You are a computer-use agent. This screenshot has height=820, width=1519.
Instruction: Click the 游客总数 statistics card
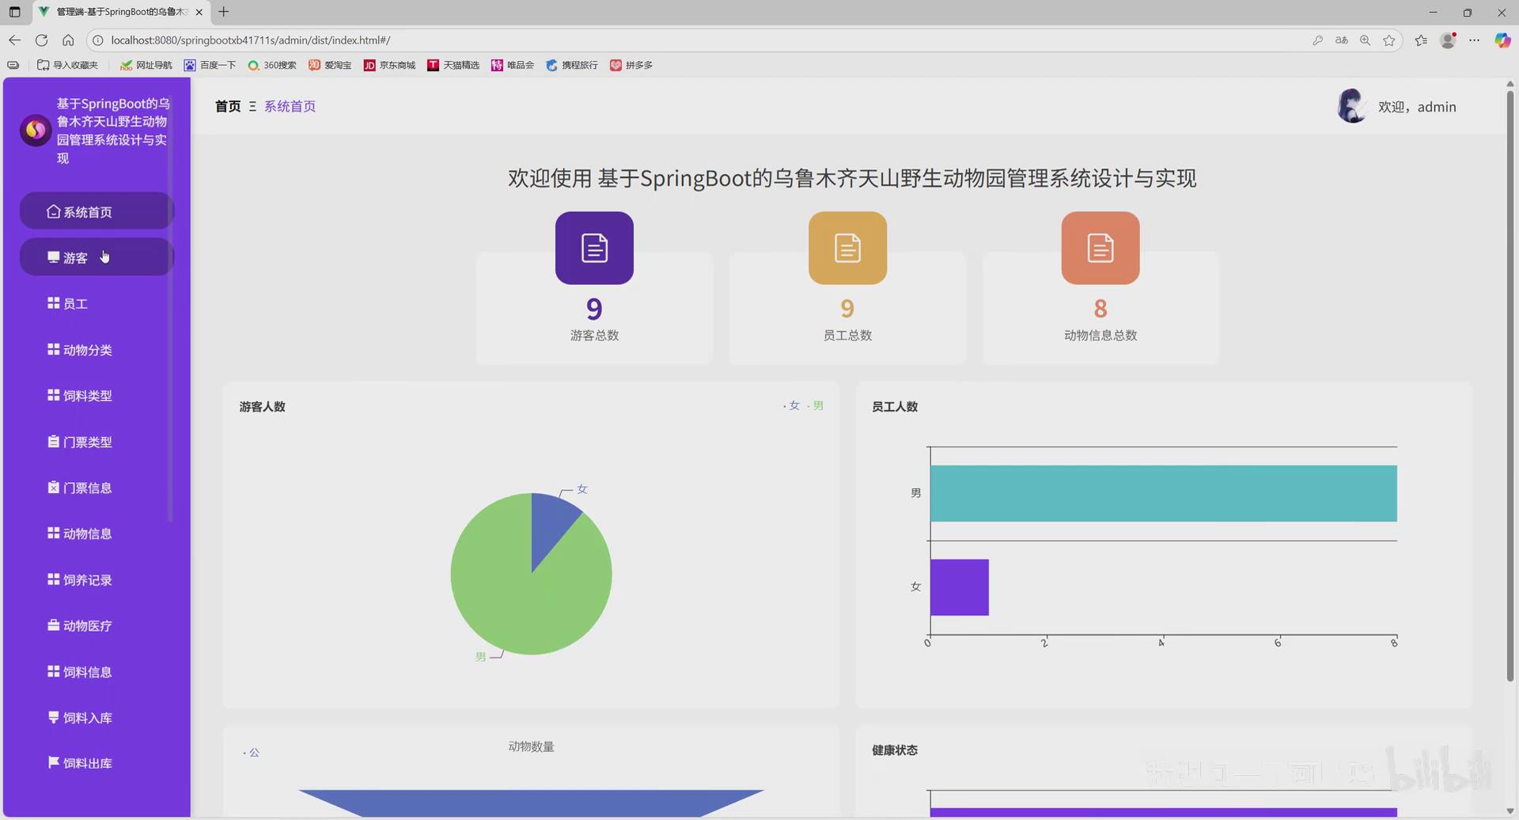594,308
